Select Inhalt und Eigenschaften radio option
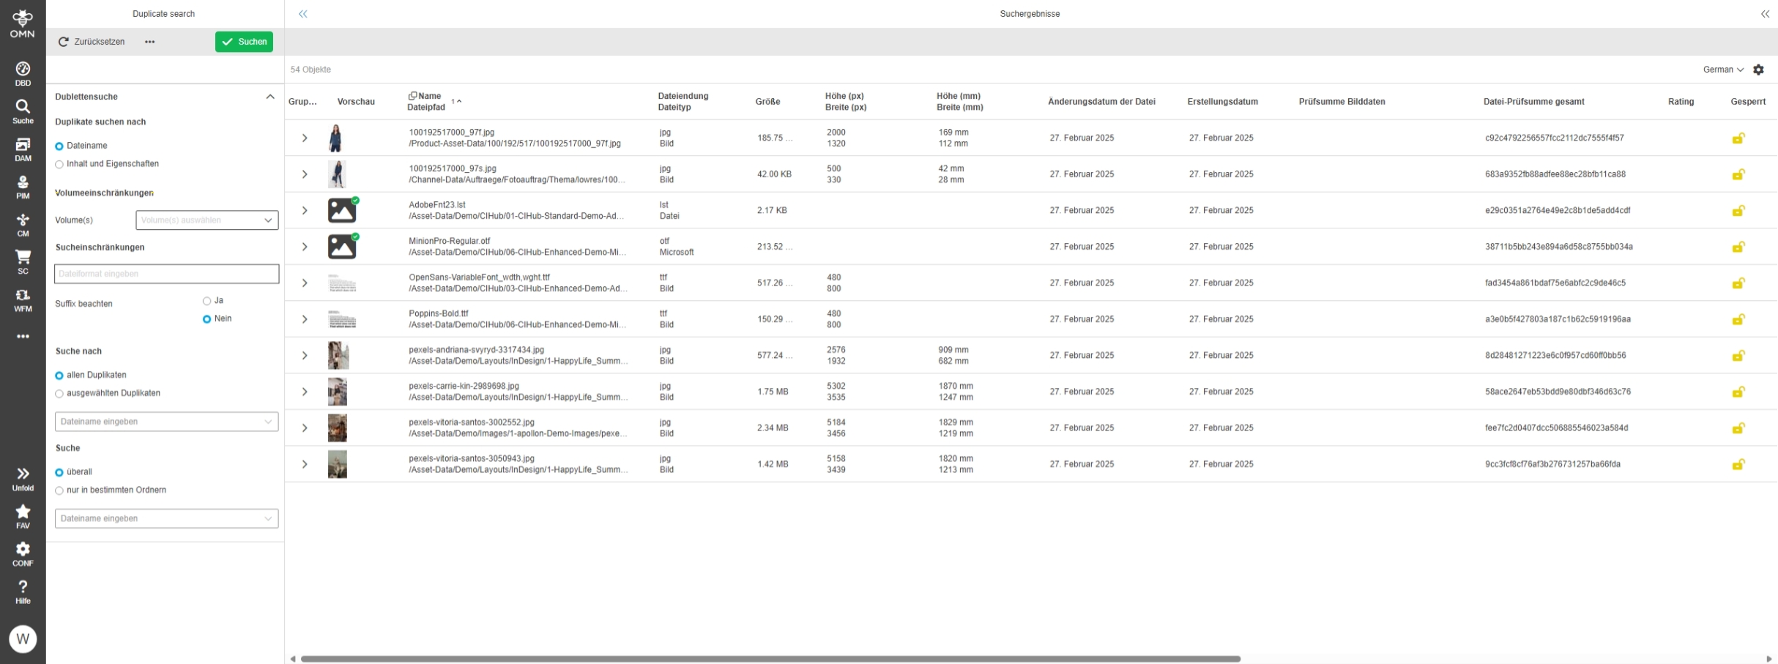The image size is (1778, 664). pyautogui.click(x=59, y=165)
